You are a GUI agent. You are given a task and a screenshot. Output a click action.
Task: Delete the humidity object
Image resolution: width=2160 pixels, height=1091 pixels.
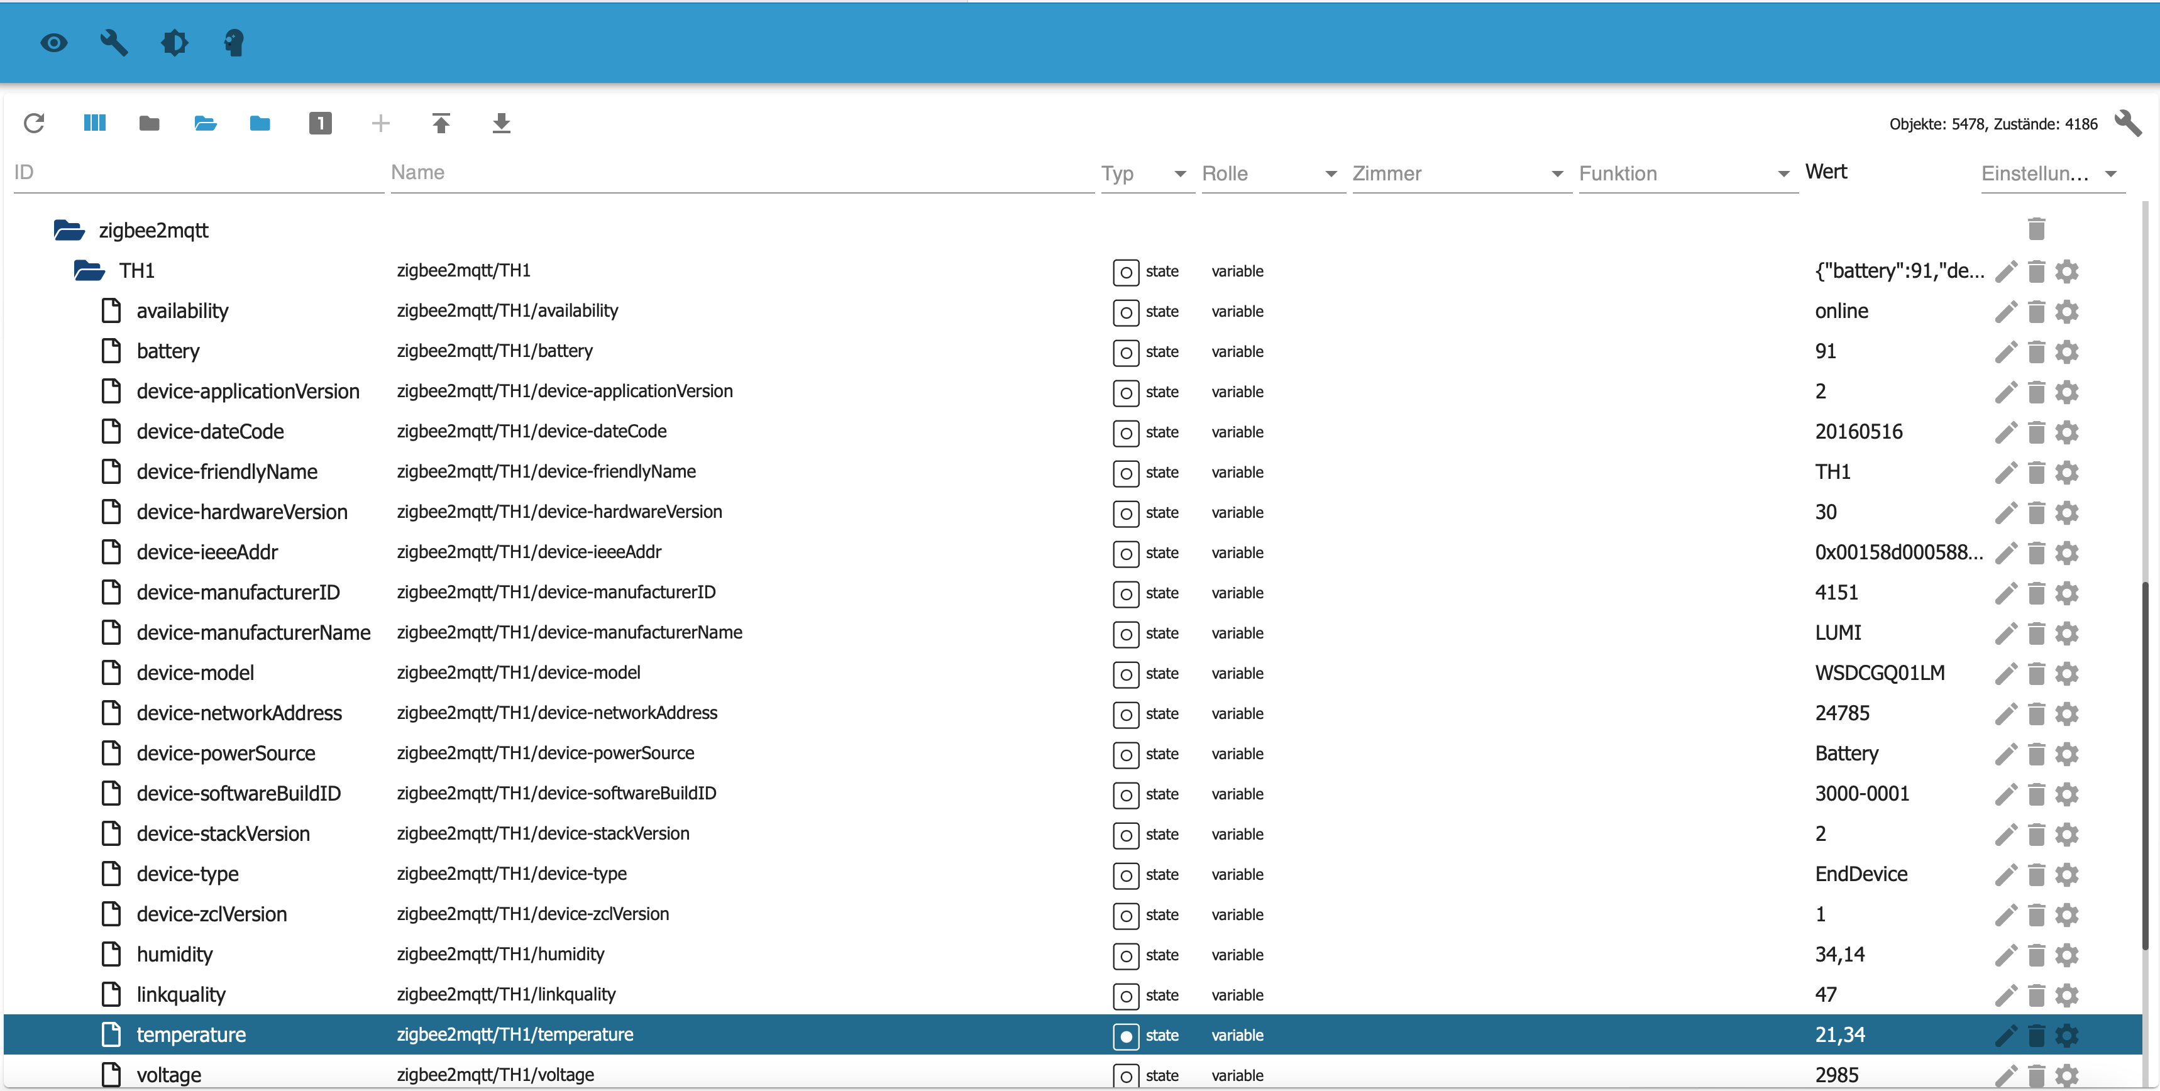[2036, 954]
